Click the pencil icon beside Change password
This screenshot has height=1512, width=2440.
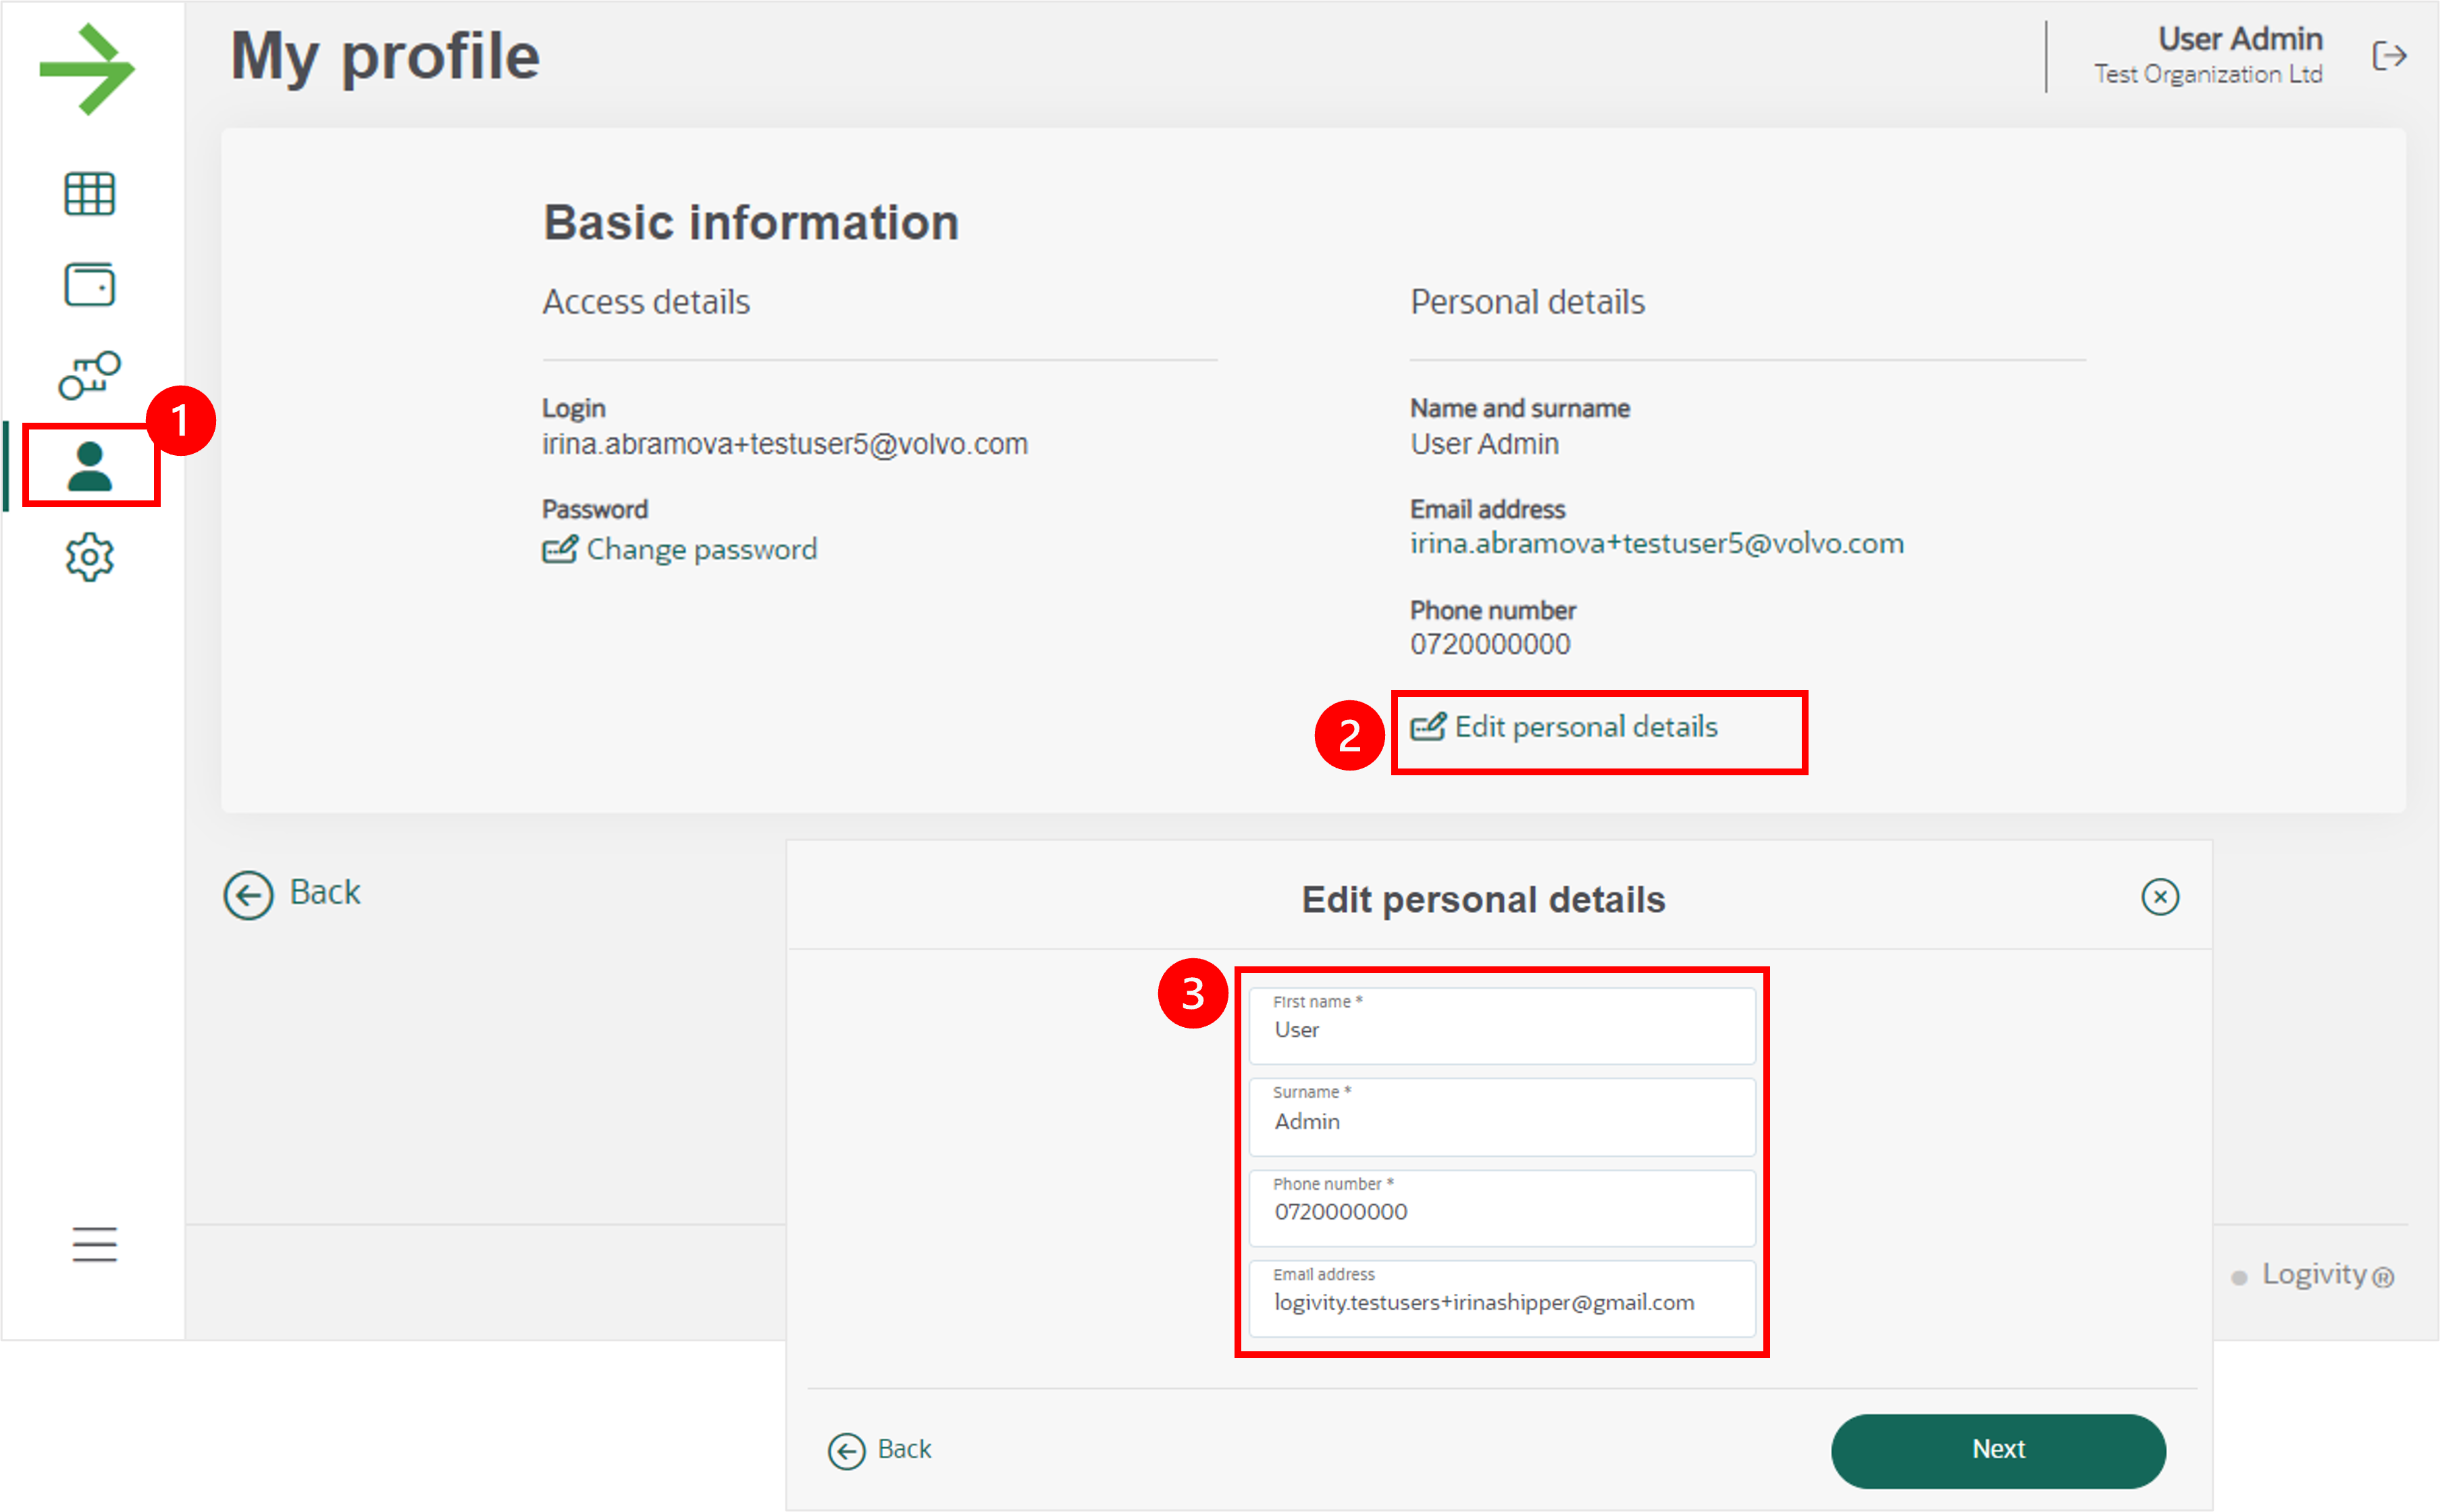[x=560, y=549]
